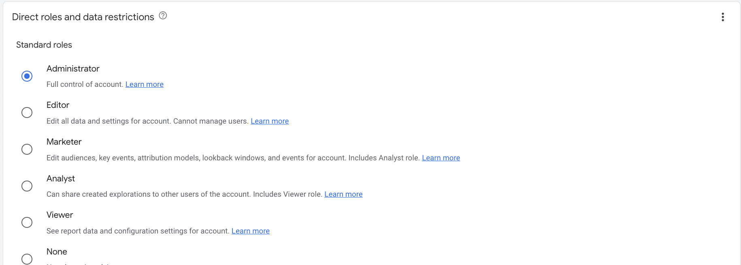The height and width of the screenshot is (265, 741).
Task: Select the Analyst role radio button
Action: [27, 186]
